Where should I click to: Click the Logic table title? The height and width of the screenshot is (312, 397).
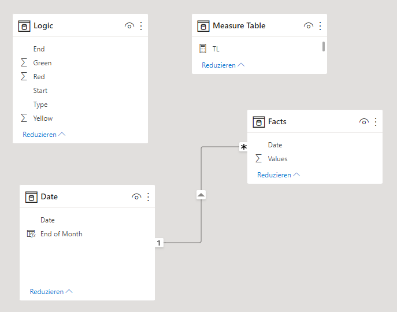coord(43,26)
